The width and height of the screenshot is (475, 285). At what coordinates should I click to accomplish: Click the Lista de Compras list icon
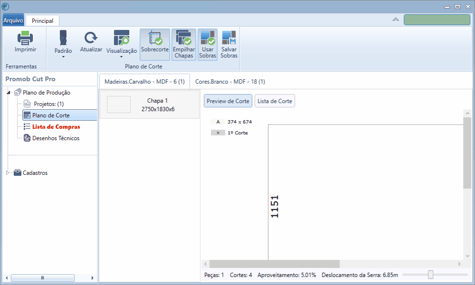[x=27, y=126]
